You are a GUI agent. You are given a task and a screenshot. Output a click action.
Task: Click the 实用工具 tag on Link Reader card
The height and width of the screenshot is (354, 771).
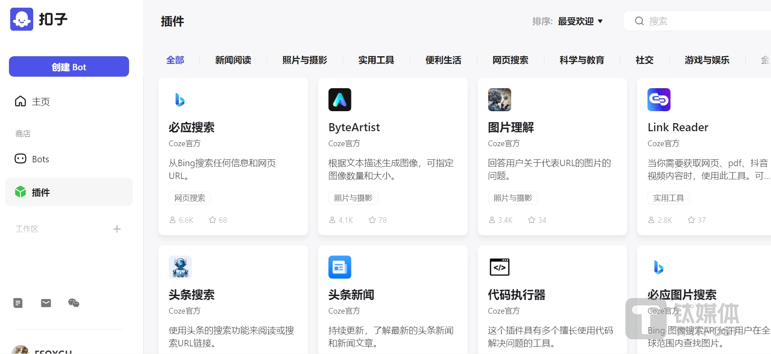point(668,198)
